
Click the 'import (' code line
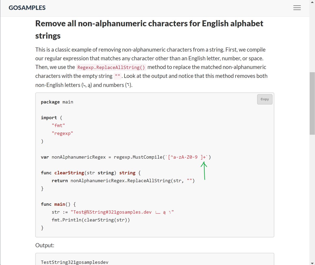click(51, 118)
